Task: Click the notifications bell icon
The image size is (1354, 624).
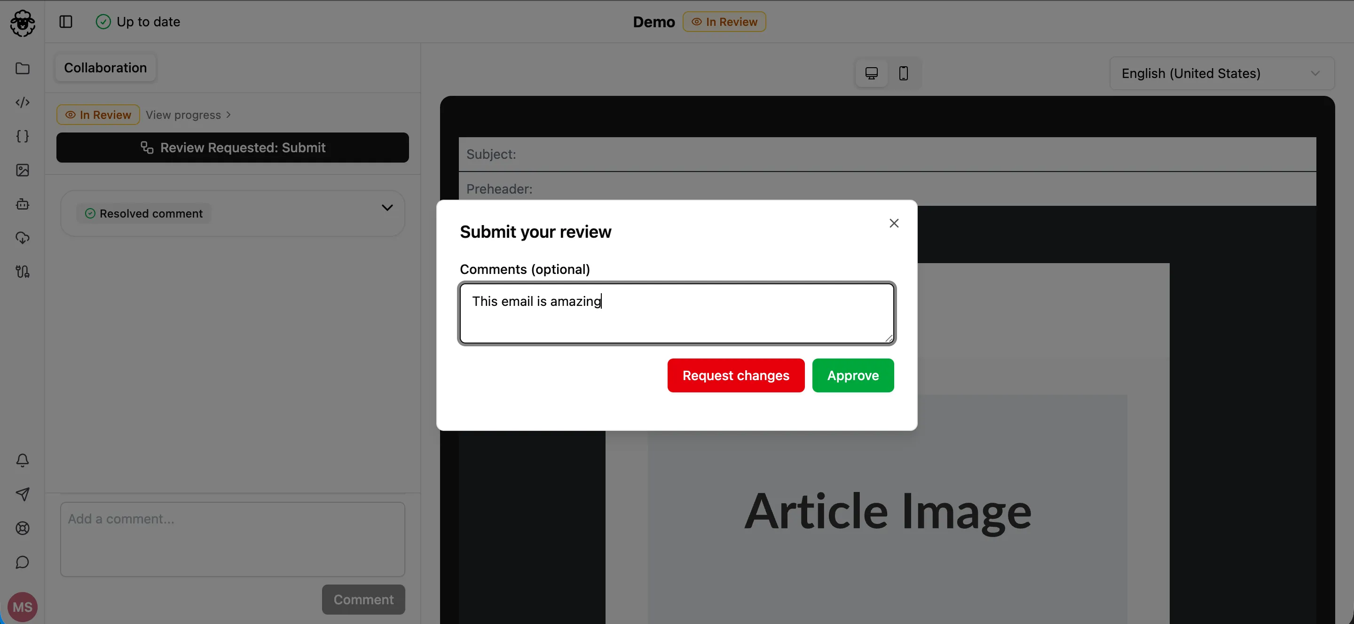Action: 23,460
